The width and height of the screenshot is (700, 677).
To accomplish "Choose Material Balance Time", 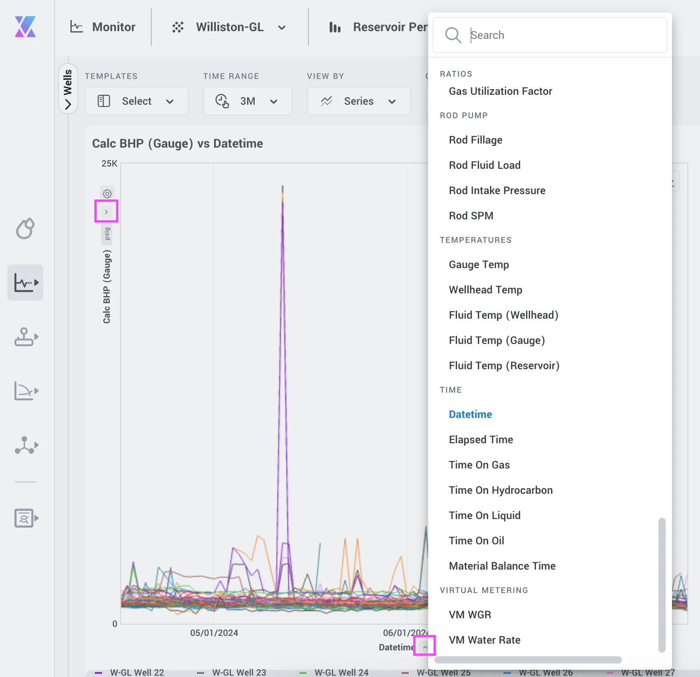I will coord(502,566).
